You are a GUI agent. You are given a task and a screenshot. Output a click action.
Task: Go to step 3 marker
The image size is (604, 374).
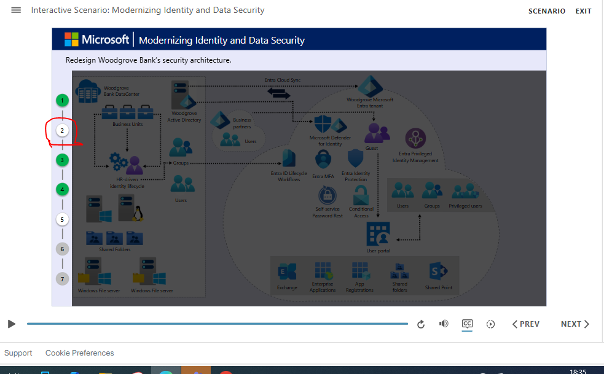click(x=62, y=160)
